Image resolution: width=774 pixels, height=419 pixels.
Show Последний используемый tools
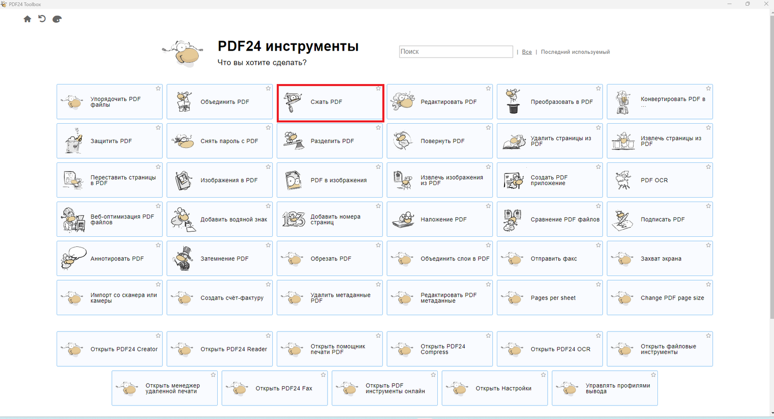coord(575,52)
